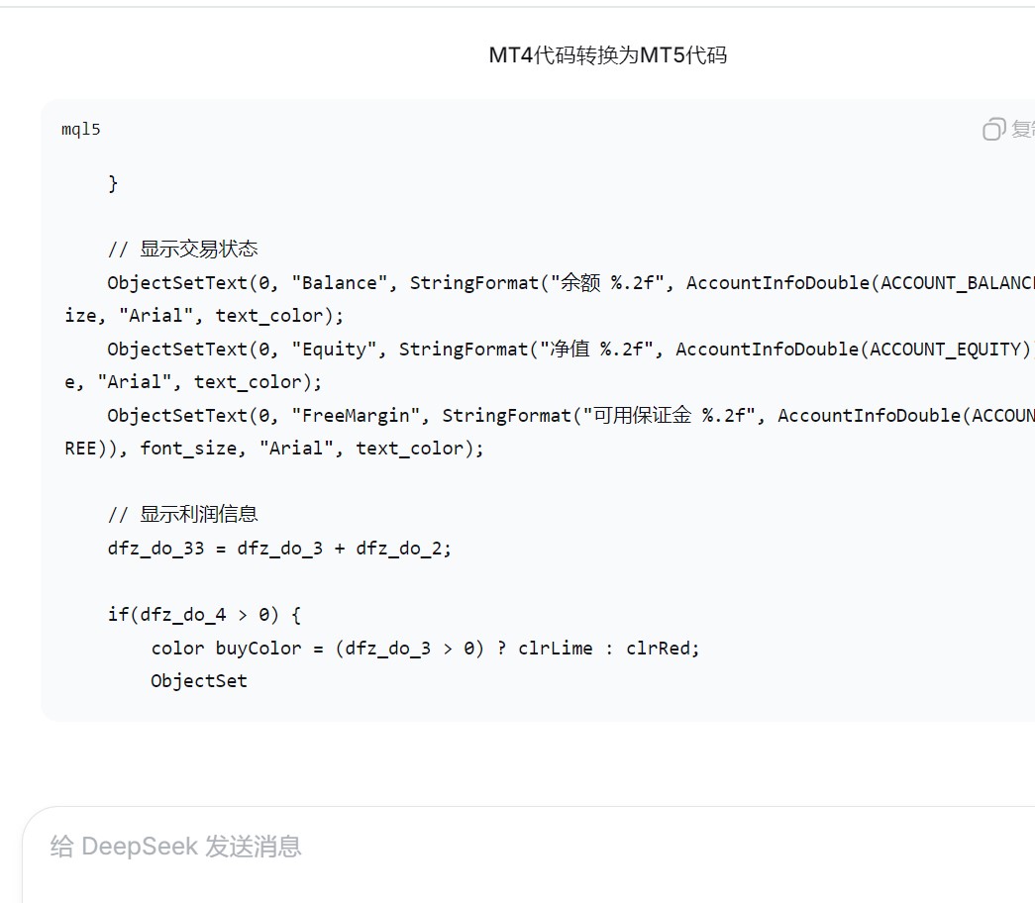Click the buyColor variable declaration
This screenshot has height=903, width=1035.
(x=259, y=648)
